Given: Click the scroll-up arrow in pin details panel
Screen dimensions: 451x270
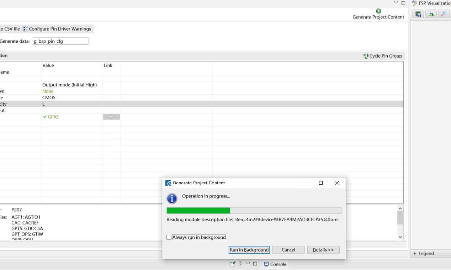Looking at the screenshot, I should pyautogui.click(x=400, y=208).
